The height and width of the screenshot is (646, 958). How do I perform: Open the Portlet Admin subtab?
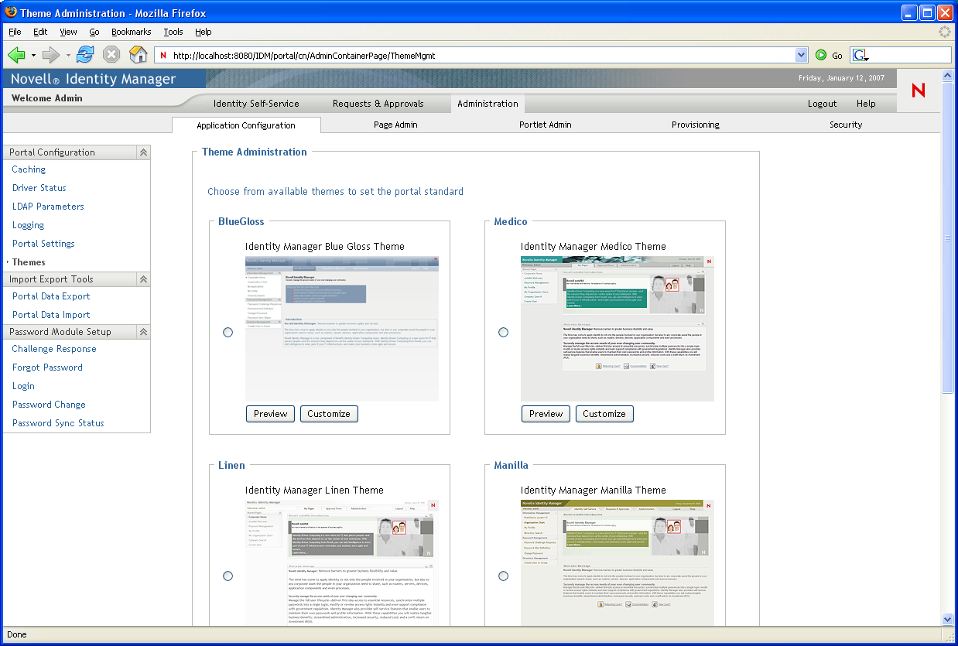pyautogui.click(x=546, y=125)
